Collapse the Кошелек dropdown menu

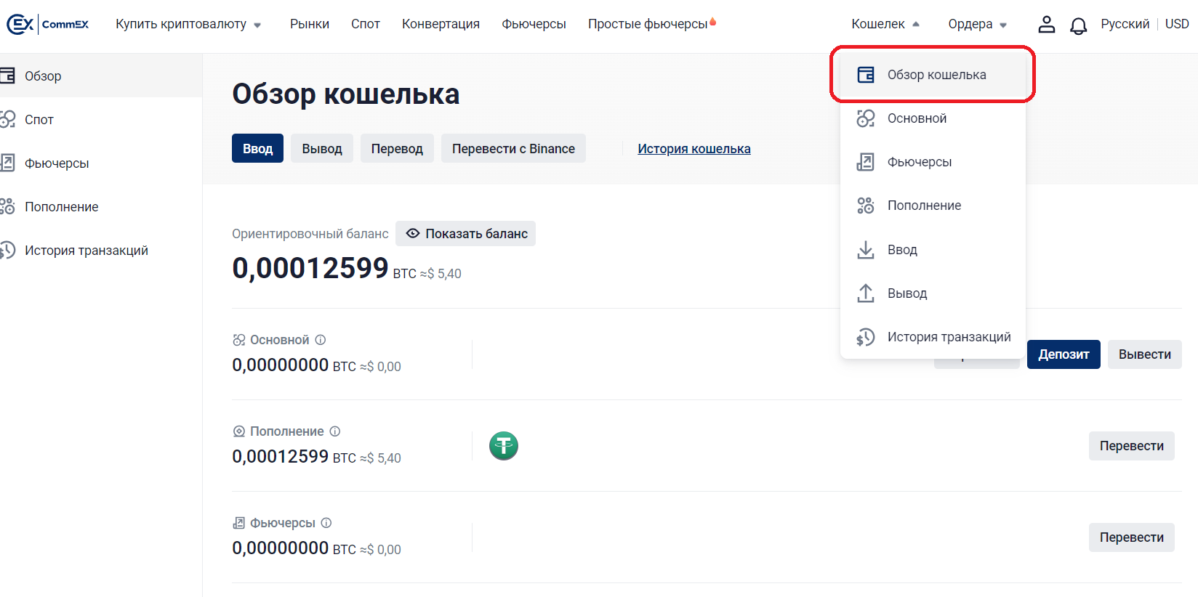tap(885, 24)
